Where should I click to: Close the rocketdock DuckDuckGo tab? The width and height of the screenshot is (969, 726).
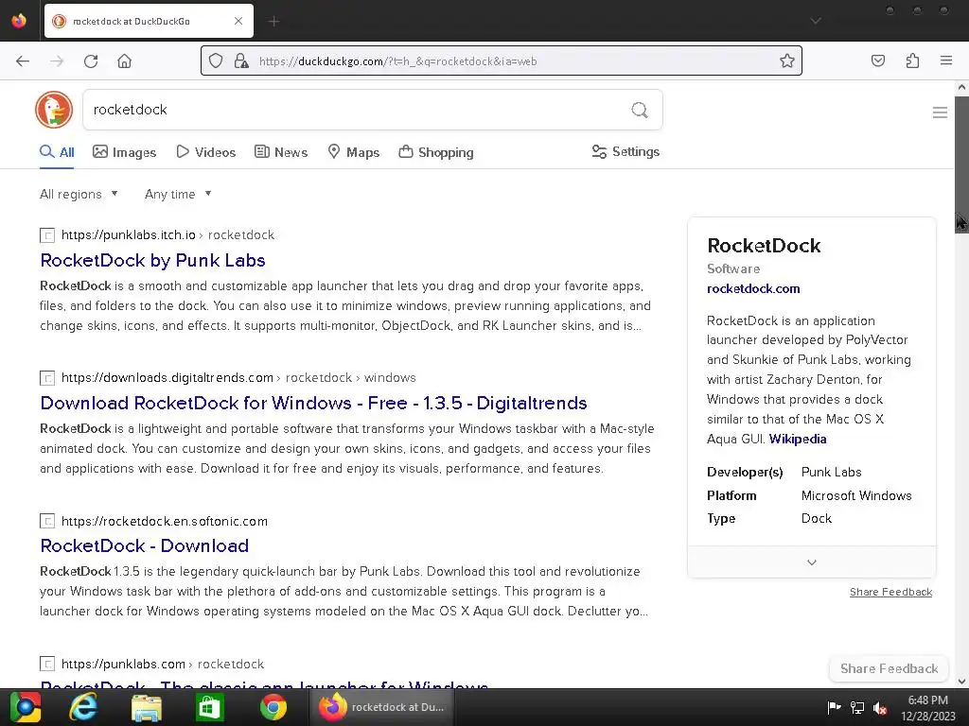(x=238, y=21)
